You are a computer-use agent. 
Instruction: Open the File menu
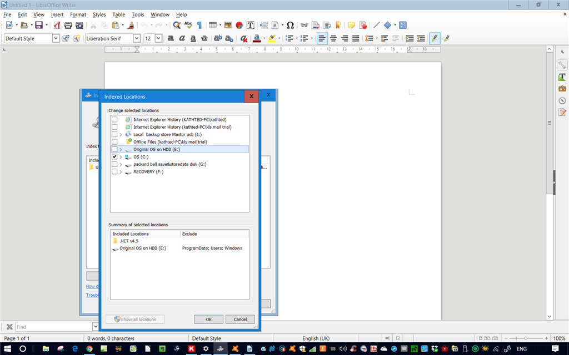tap(7, 14)
